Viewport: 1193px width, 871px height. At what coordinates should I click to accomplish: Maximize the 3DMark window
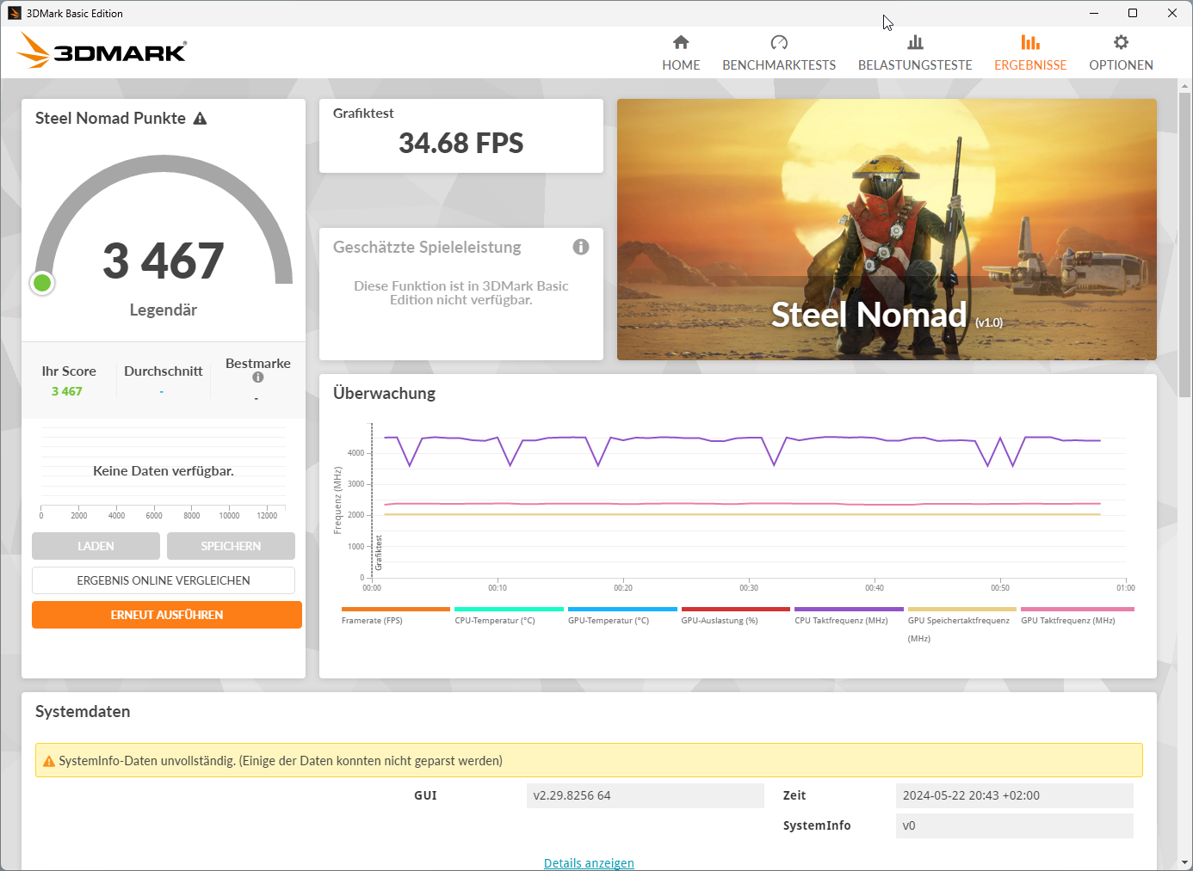point(1133,13)
